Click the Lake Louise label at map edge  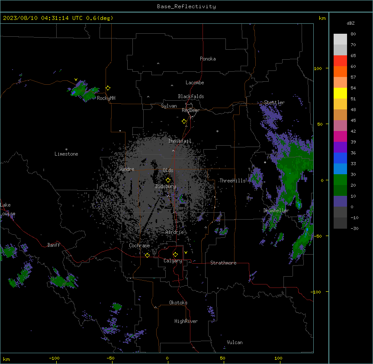tap(8, 209)
